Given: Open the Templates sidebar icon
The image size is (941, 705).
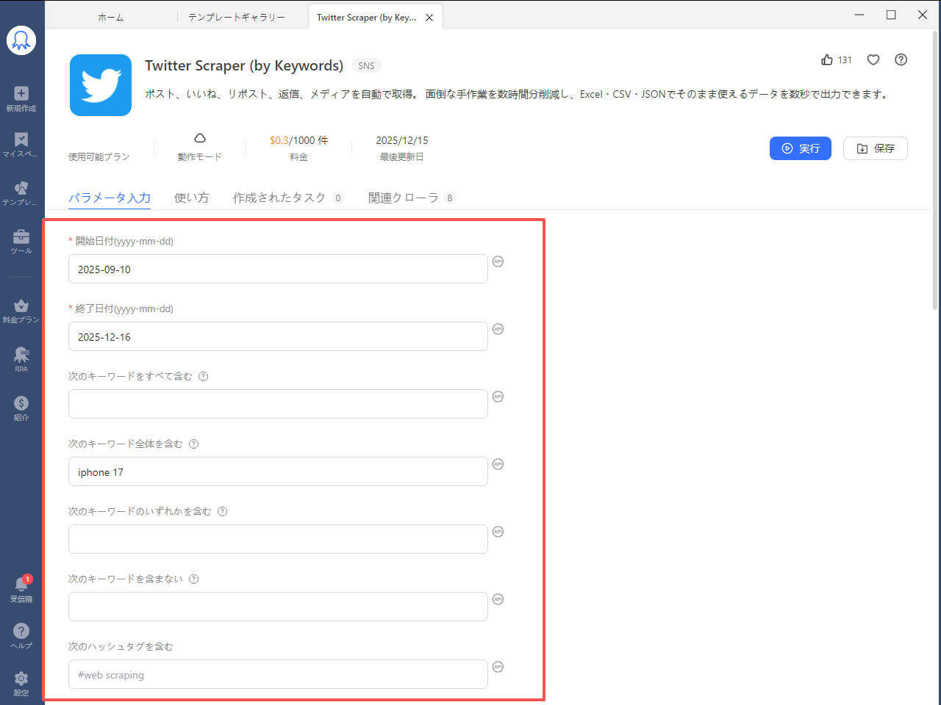Looking at the screenshot, I should pyautogui.click(x=21, y=188).
